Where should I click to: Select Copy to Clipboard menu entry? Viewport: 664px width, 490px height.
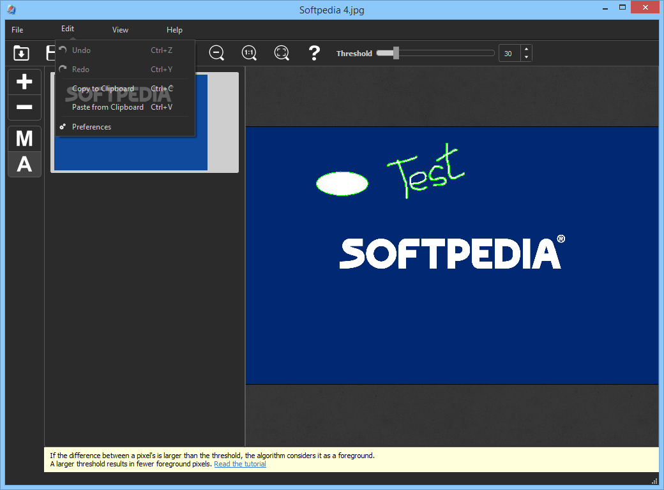click(x=125, y=89)
